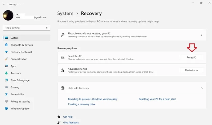Click the Find a setting search box

click(26, 28)
